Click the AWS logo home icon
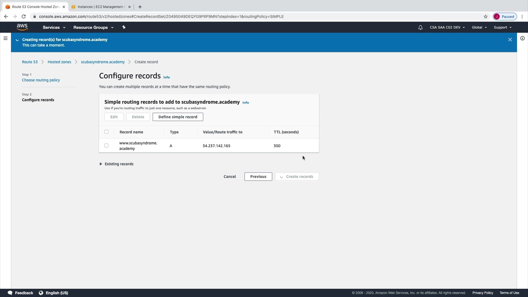Viewport: 528px width, 297px height. tap(22, 27)
